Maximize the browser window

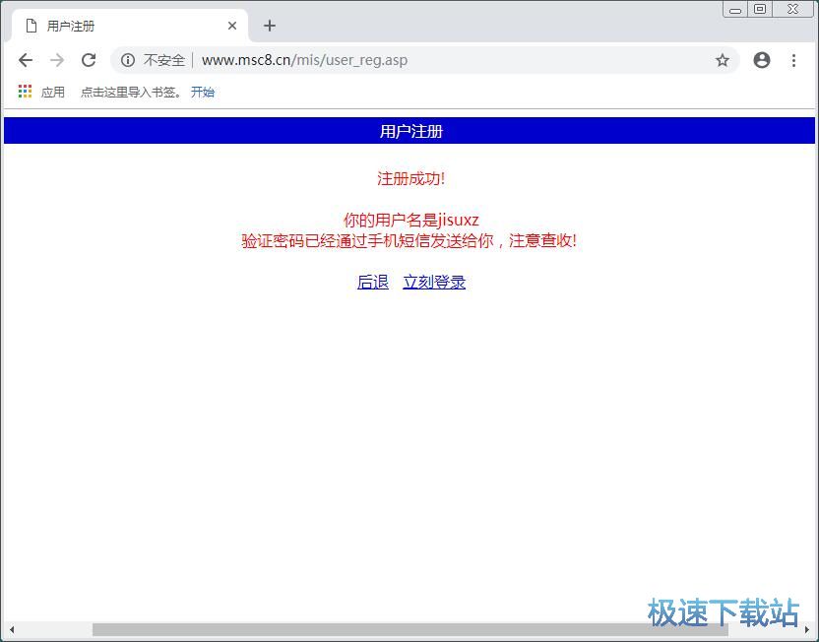(x=760, y=10)
